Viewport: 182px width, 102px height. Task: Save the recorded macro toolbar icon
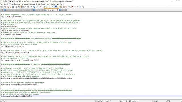83,7
